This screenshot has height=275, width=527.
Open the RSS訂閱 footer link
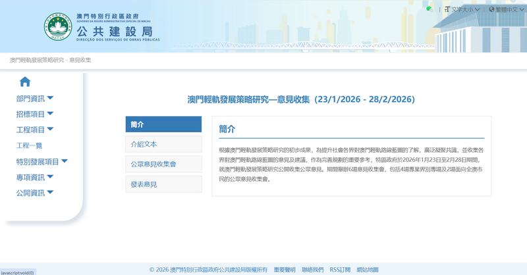(x=340, y=270)
